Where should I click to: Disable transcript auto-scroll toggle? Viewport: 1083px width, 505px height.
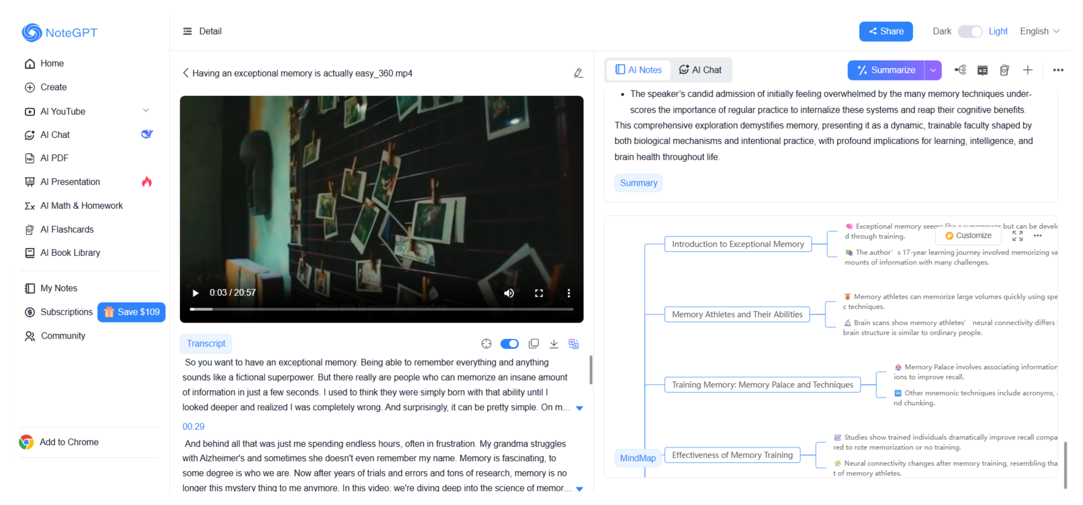click(509, 344)
